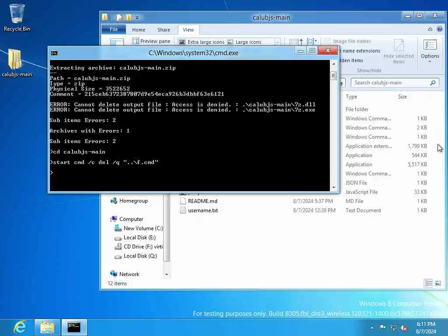
Task: Click navigation pane scroll down arrow
Action: click(167, 274)
